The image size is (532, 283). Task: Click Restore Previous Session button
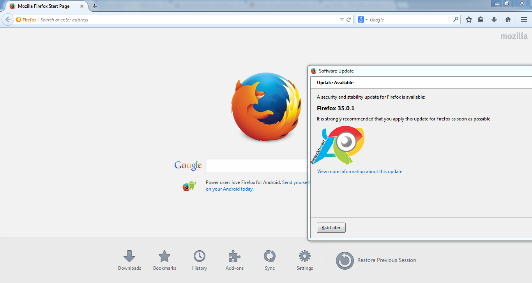pos(376,260)
